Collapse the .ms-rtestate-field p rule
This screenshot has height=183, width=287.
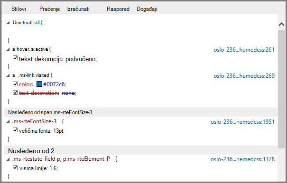click(x=8, y=159)
